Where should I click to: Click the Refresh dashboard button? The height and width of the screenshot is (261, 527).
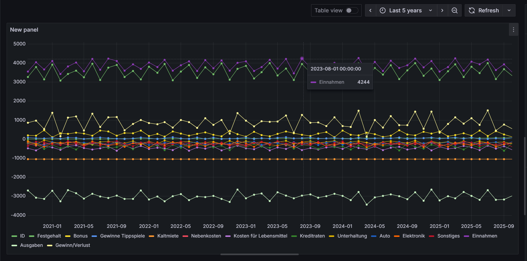pos(484,11)
